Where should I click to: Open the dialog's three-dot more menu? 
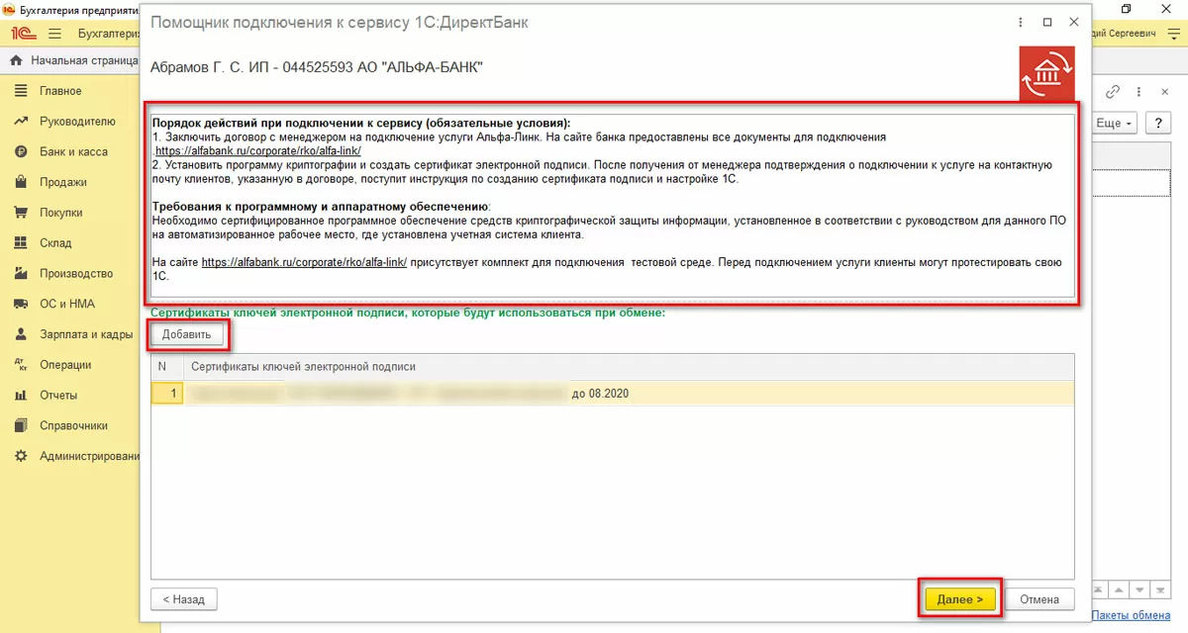tap(1022, 22)
